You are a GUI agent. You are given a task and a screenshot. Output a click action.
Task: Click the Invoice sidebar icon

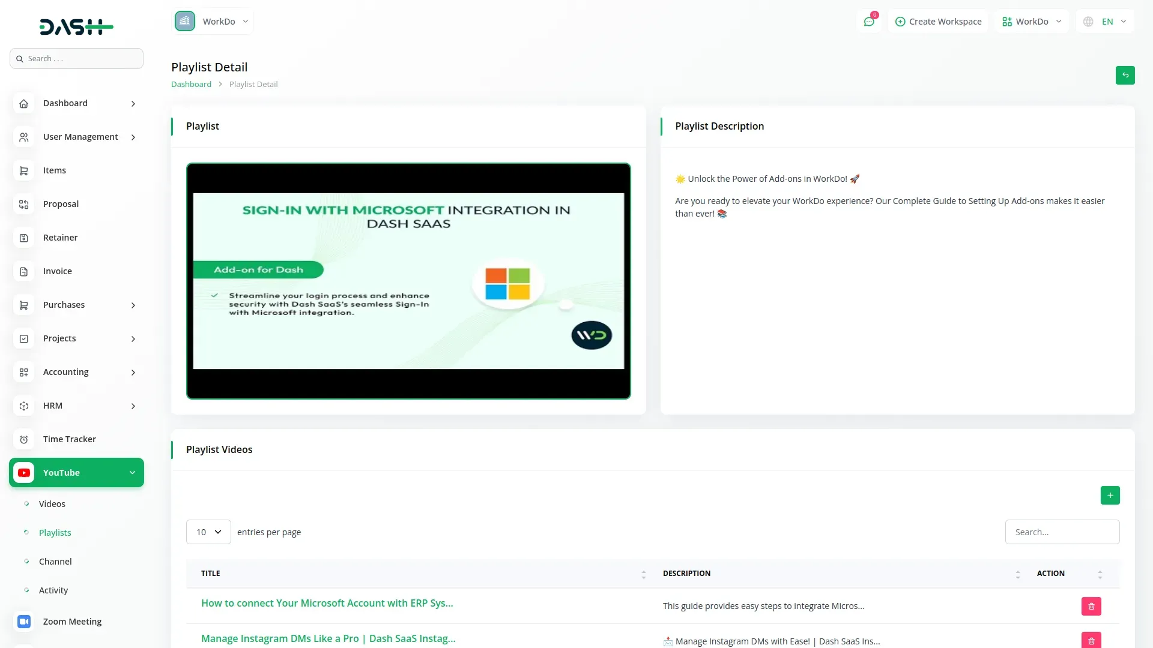click(24, 272)
